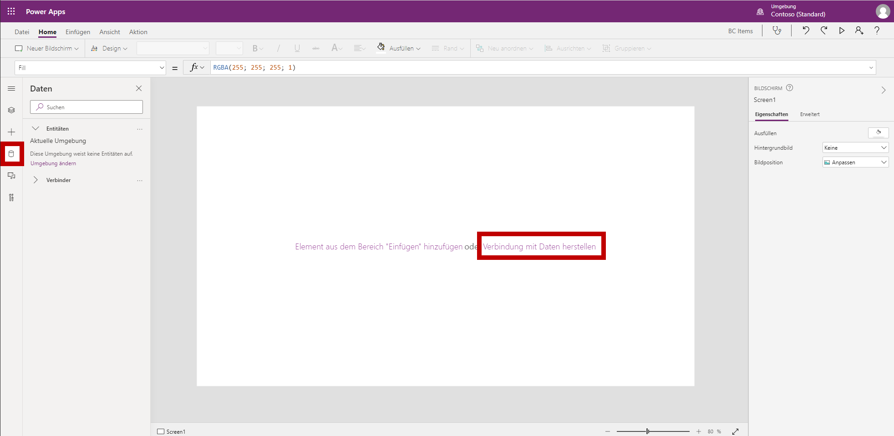Click Verbindung mit Daten herstellen link

coord(539,247)
